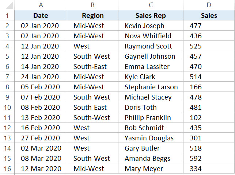Click South-East cell in row 10
The height and width of the screenshot is (175, 235).
pos(92,108)
